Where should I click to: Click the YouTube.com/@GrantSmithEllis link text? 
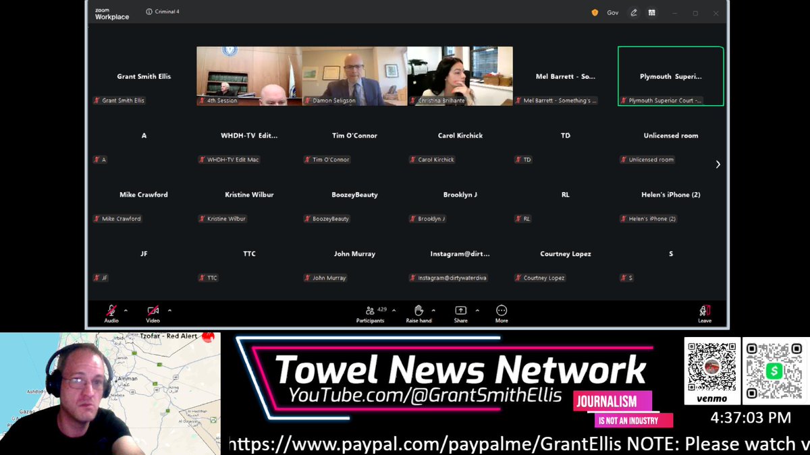[x=425, y=396]
